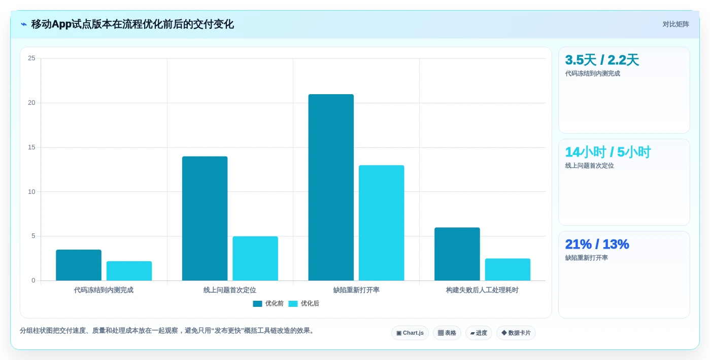Screen dimensions: 710x360
Task: Click the y-axis value 10
Action: [31, 191]
